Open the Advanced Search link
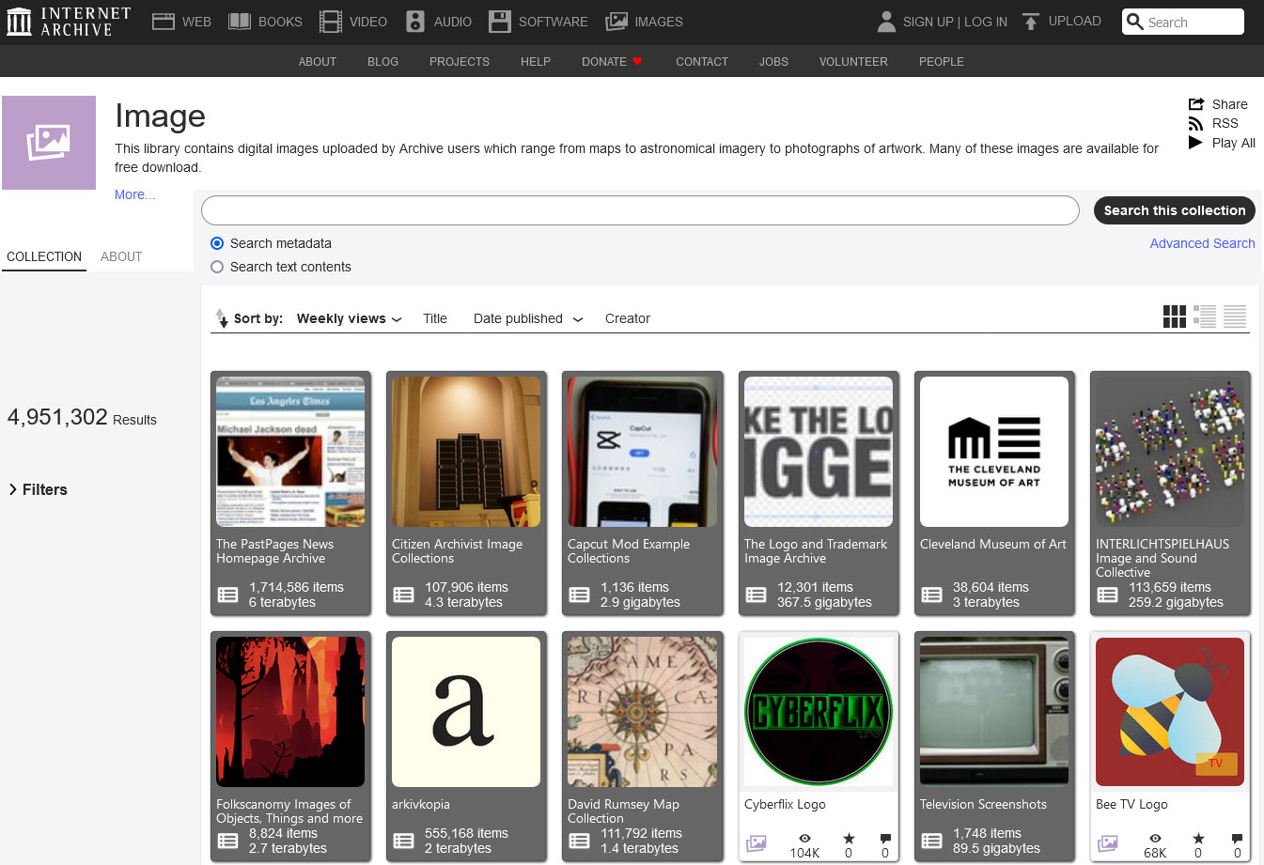 click(x=1202, y=243)
